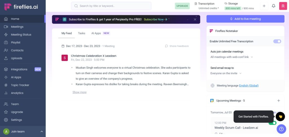Click the green A avatar beside Join team
Image resolution: width=289 pixels, height=137 pixels.
(x=6, y=131)
